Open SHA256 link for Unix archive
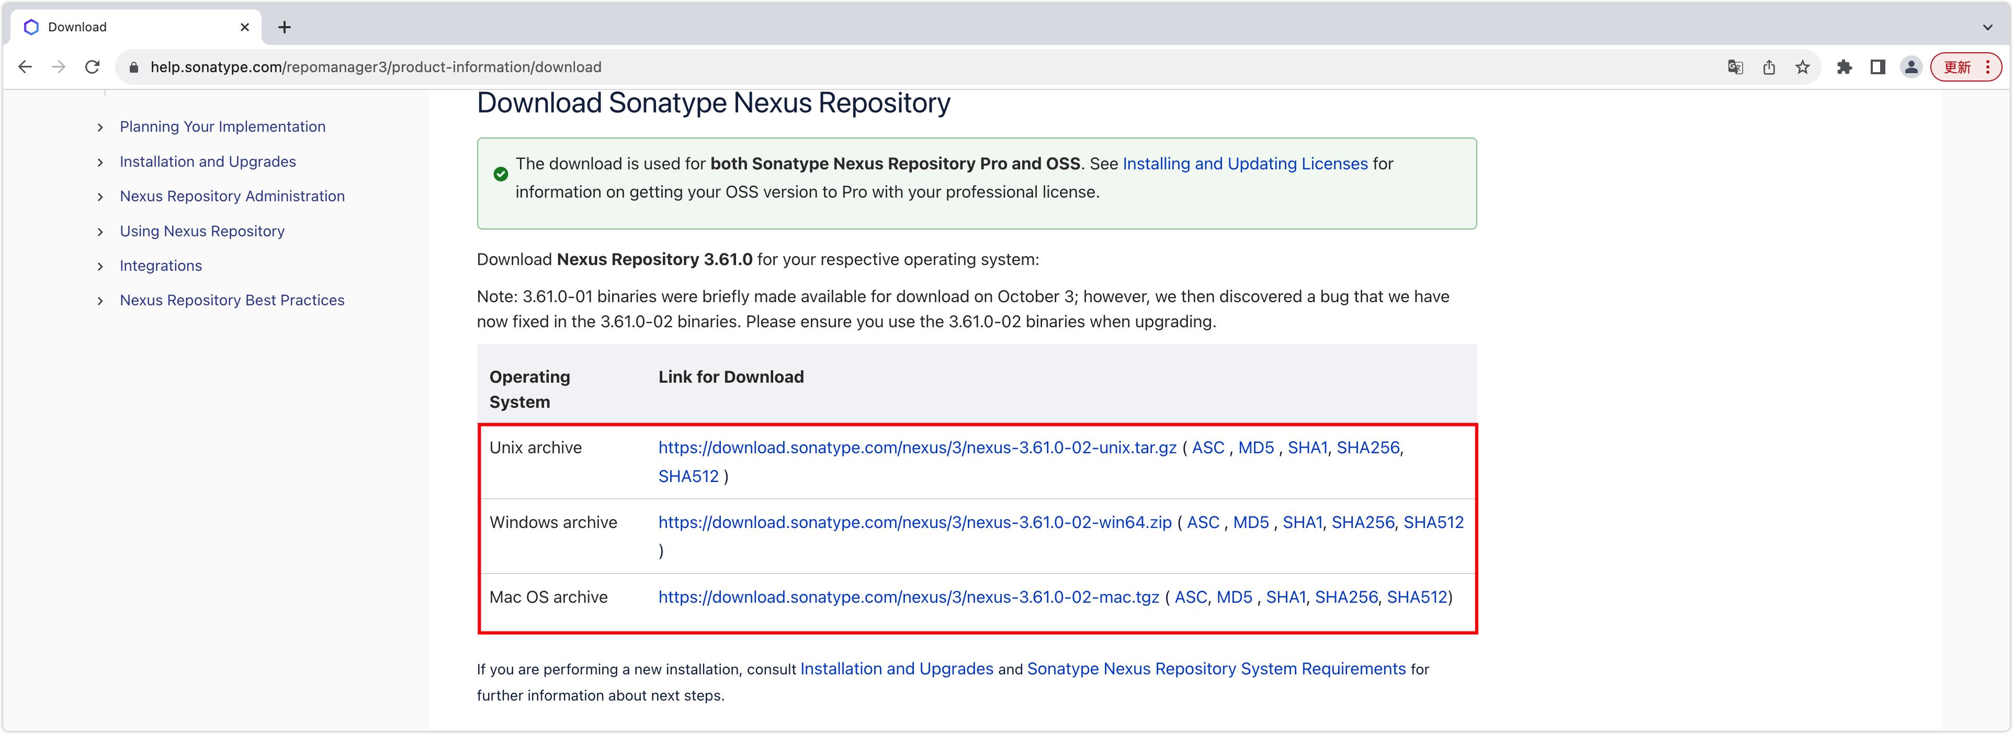Image resolution: width=2013 pixels, height=734 pixels. coord(1367,448)
